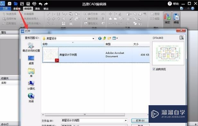Select 桌面 desktop in places bar
Viewport: 198px width, 126px height.
(x=31, y=60)
